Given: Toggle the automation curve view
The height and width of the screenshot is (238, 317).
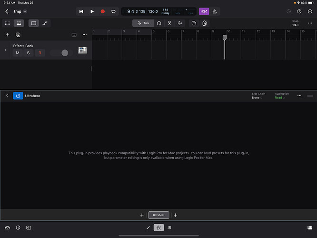Looking at the screenshot, I should pyautogui.click(x=45, y=23).
